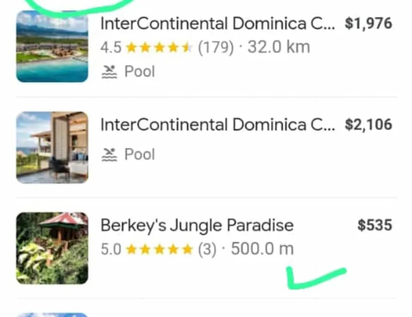Click the 'Pool' label on the first listing
The image size is (412, 317).
pyautogui.click(x=139, y=71)
